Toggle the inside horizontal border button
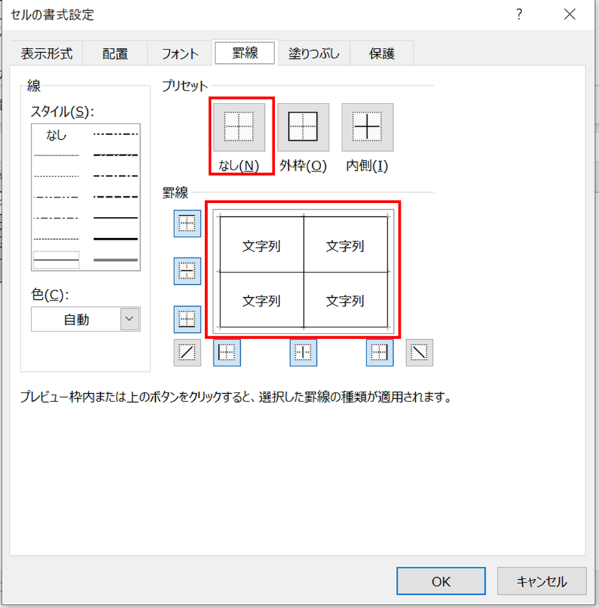599x608 pixels. [x=187, y=271]
